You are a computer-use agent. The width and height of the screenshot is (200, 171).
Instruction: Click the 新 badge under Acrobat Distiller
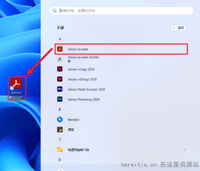[69, 61]
